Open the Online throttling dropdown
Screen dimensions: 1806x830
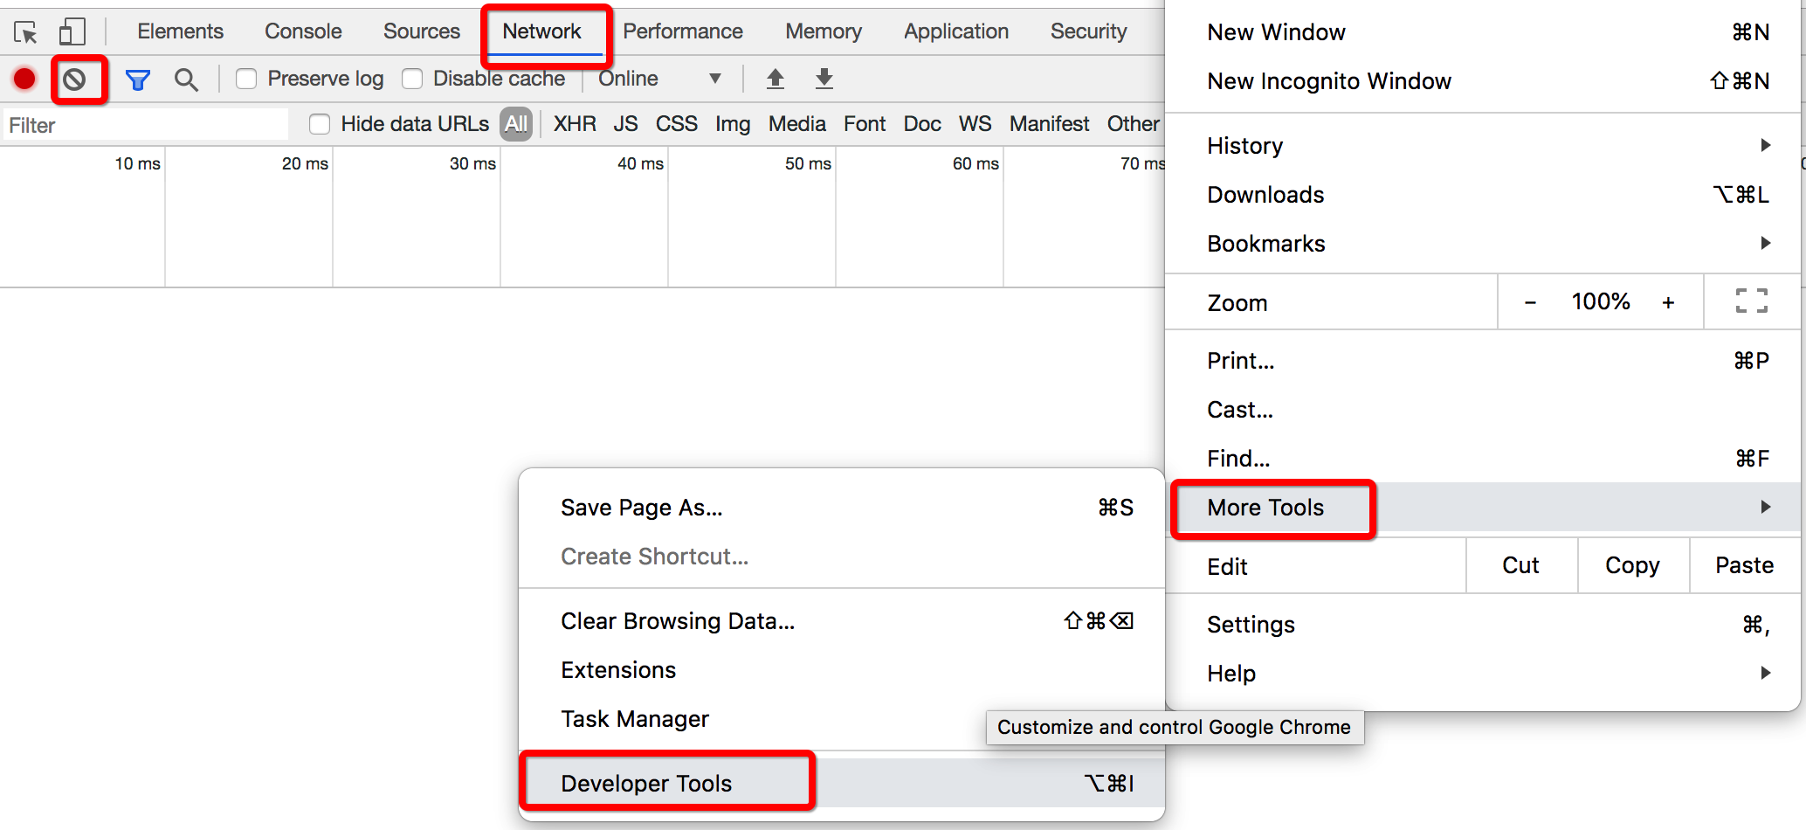[x=659, y=79]
